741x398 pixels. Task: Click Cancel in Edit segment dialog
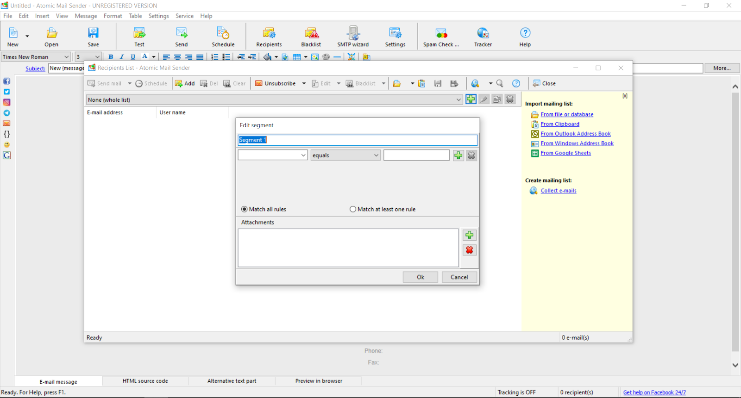click(x=459, y=277)
